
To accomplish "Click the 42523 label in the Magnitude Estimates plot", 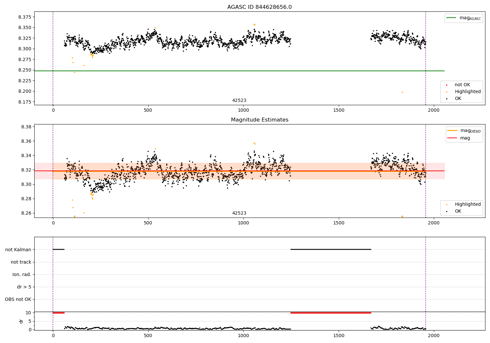I will click(239, 213).
